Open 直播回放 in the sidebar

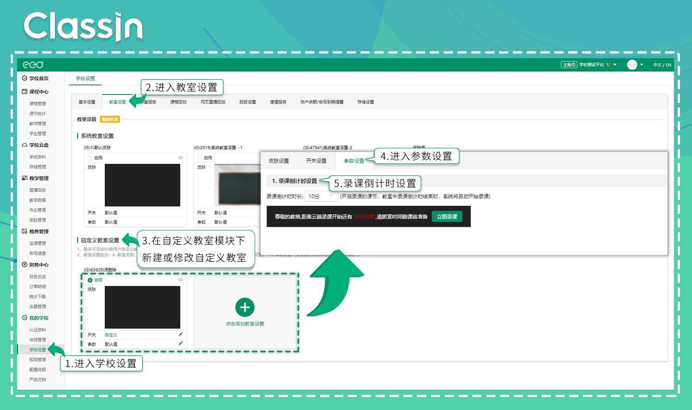pyautogui.click(x=38, y=190)
